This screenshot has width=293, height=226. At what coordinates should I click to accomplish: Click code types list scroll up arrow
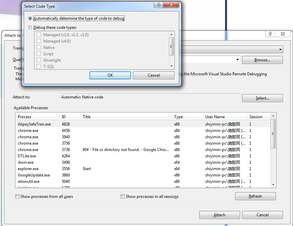[x=171, y=34]
